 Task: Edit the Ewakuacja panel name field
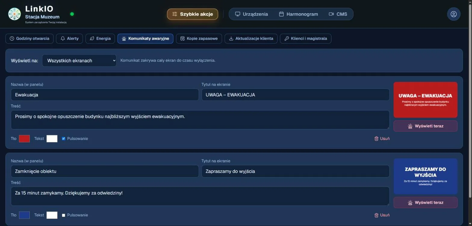tap(105, 95)
